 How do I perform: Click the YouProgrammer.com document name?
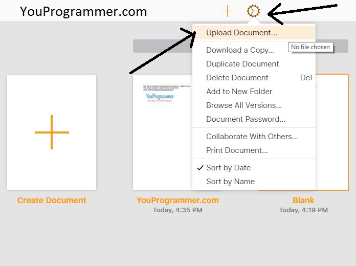(177, 201)
